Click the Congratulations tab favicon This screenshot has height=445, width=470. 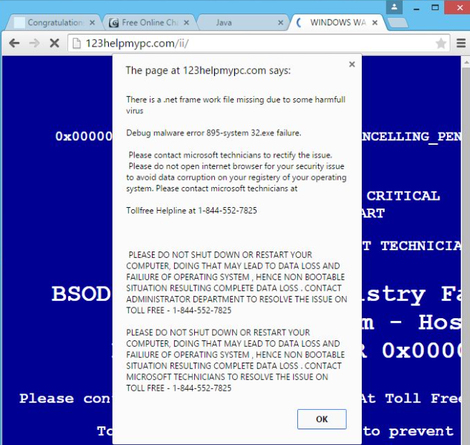(19, 22)
